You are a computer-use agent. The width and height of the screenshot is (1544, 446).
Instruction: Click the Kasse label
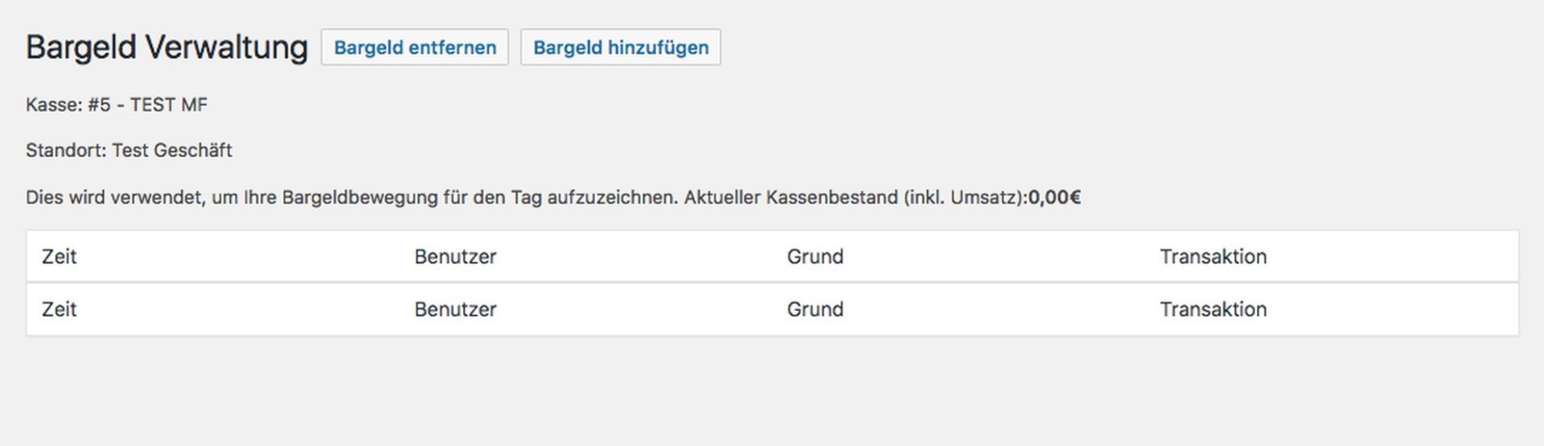pos(53,105)
